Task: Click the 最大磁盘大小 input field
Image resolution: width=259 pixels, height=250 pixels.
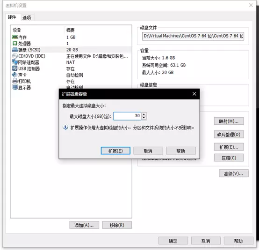Action: [127, 116]
